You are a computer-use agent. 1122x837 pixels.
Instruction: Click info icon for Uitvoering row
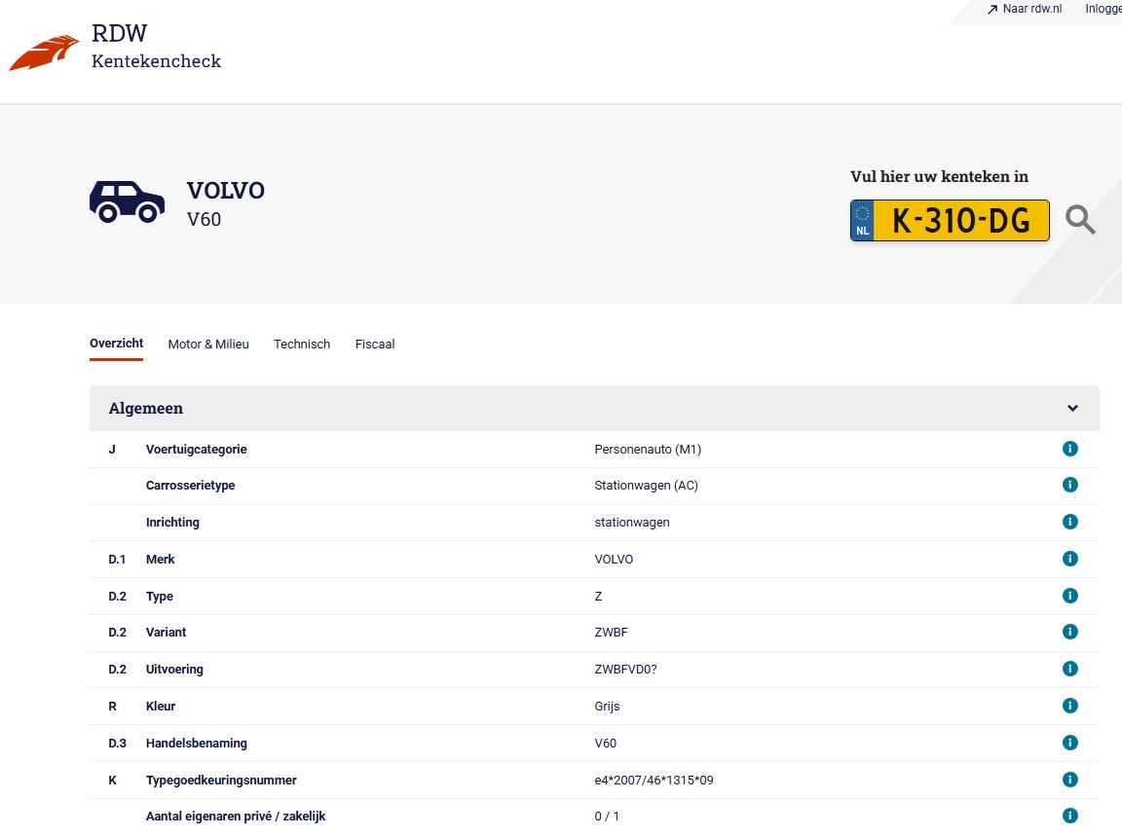(1070, 669)
